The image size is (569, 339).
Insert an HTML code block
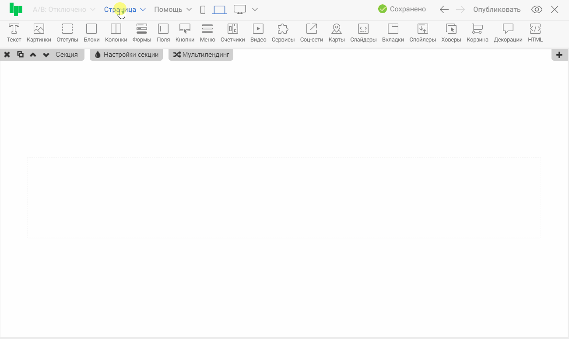[x=535, y=33]
